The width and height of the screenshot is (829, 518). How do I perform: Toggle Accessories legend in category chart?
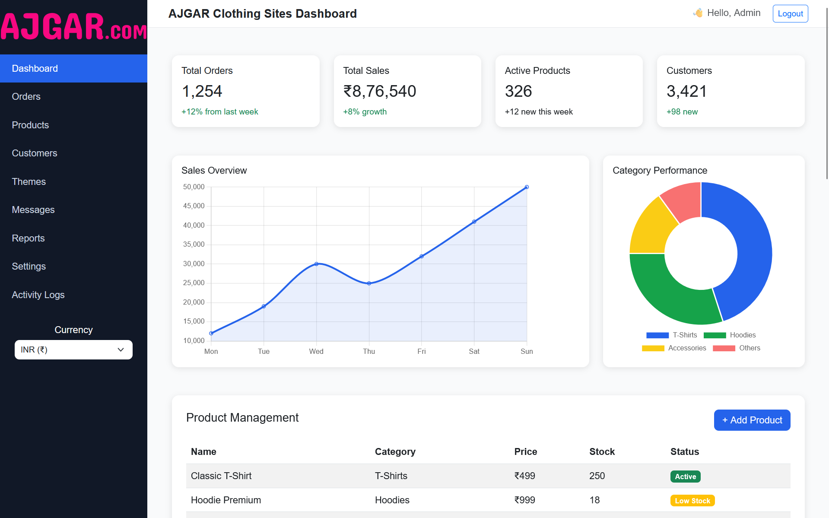673,348
